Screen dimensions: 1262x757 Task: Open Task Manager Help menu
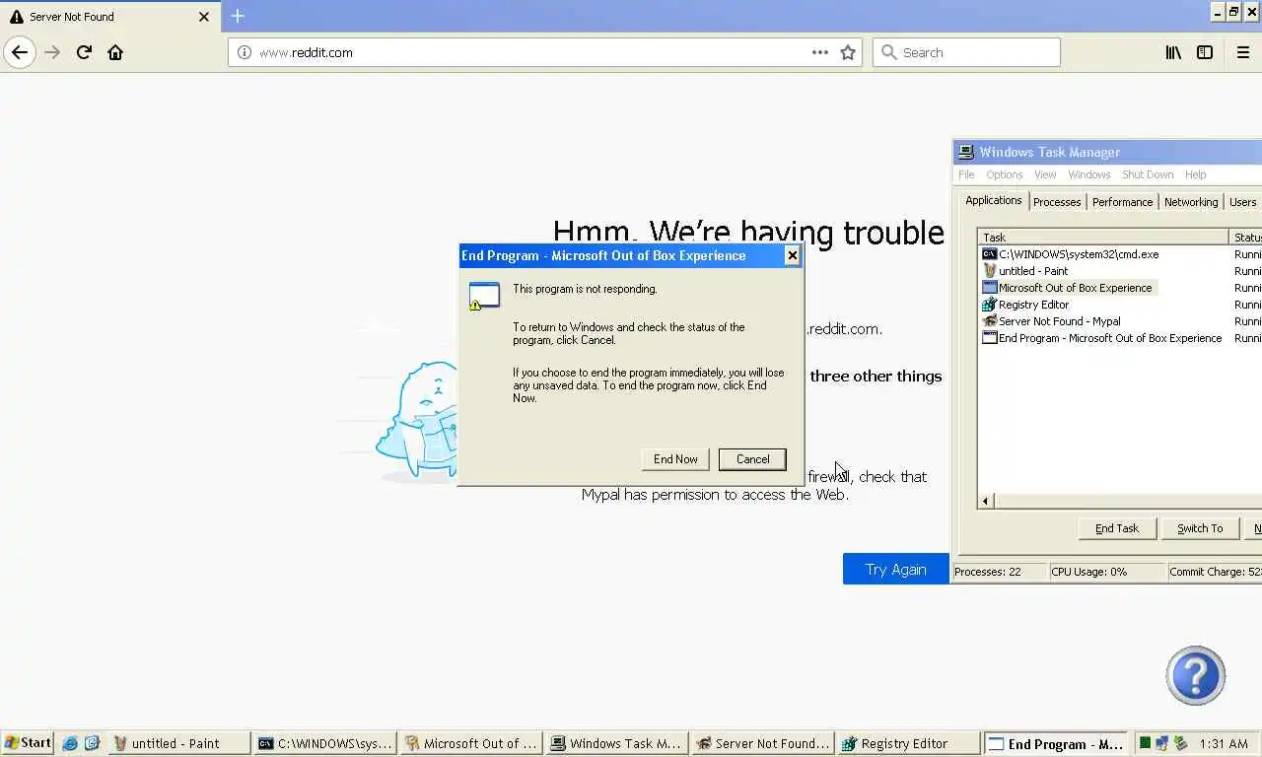[x=1195, y=174]
